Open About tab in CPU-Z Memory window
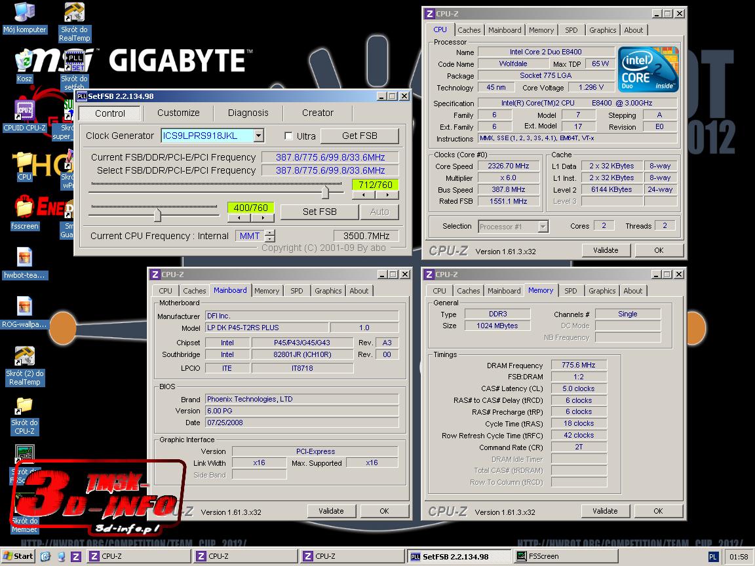Image resolution: width=755 pixels, height=566 pixels. [632, 291]
